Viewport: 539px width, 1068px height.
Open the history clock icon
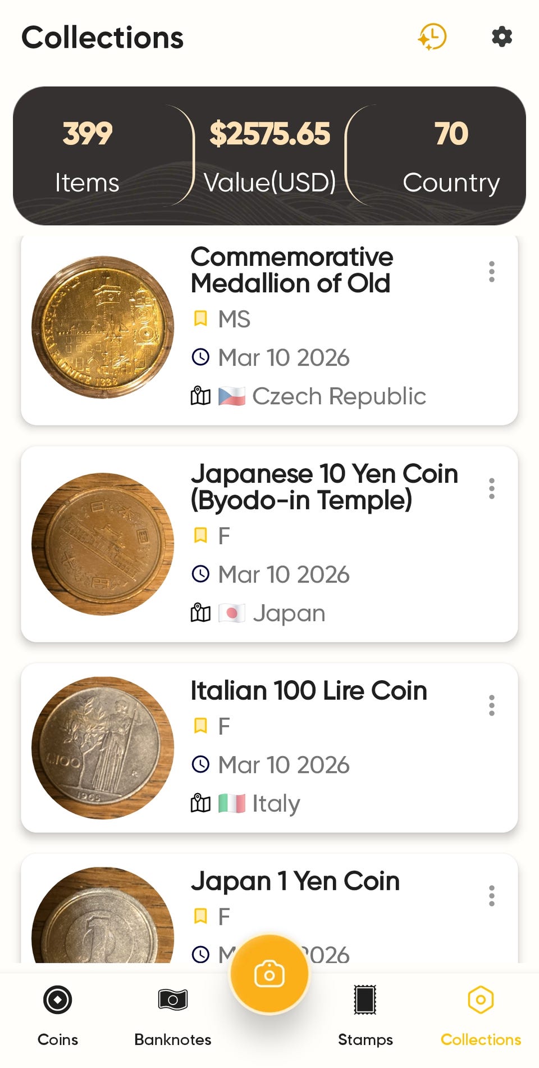pos(432,37)
